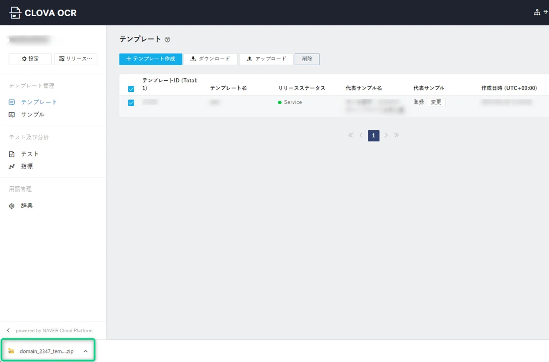Click the CLOVA OCR logo icon

click(x=16, y=13)
